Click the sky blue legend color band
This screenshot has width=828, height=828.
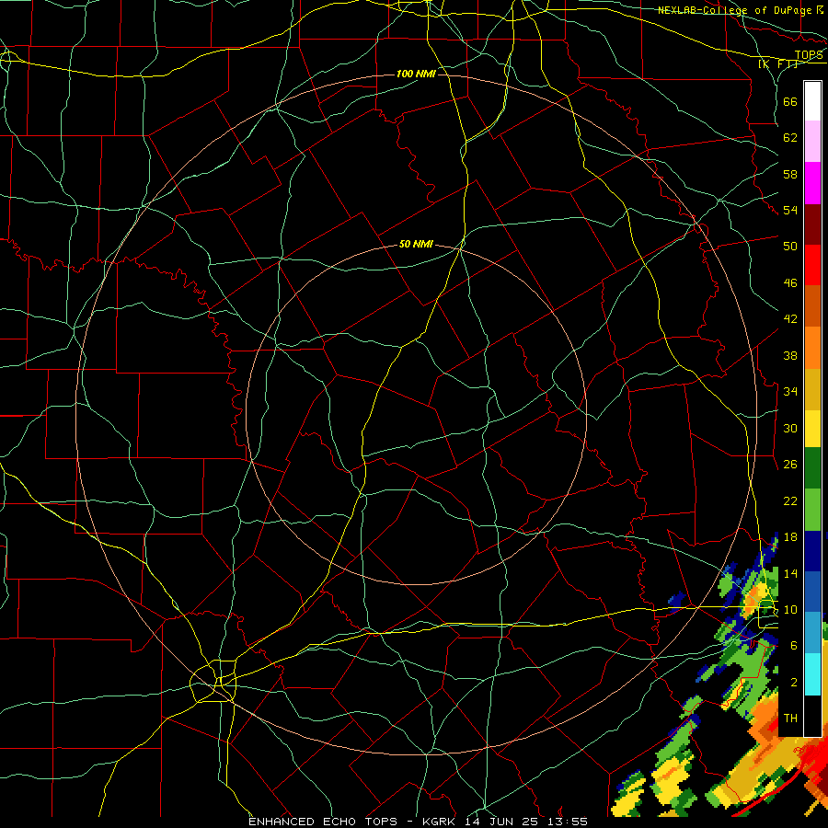[x=812, y=633]
